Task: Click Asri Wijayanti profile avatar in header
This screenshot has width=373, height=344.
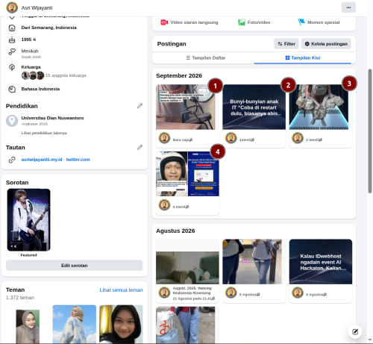Action: pyautogui.click(x=12, y=7)
